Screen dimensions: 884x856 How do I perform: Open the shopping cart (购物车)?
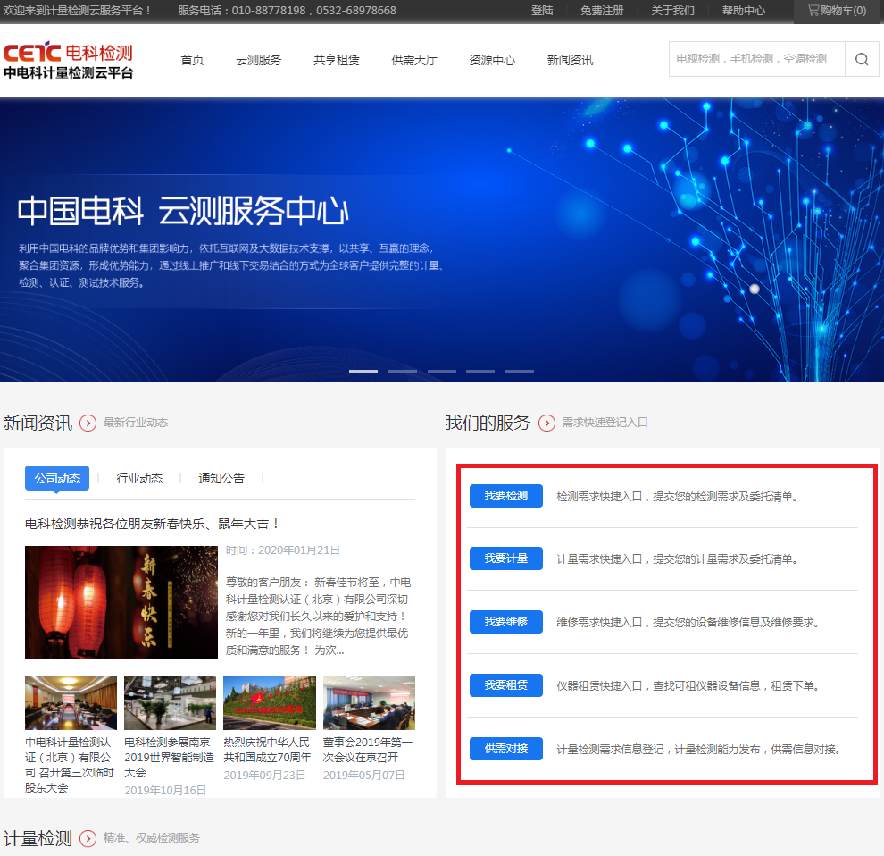click(836, 11)
